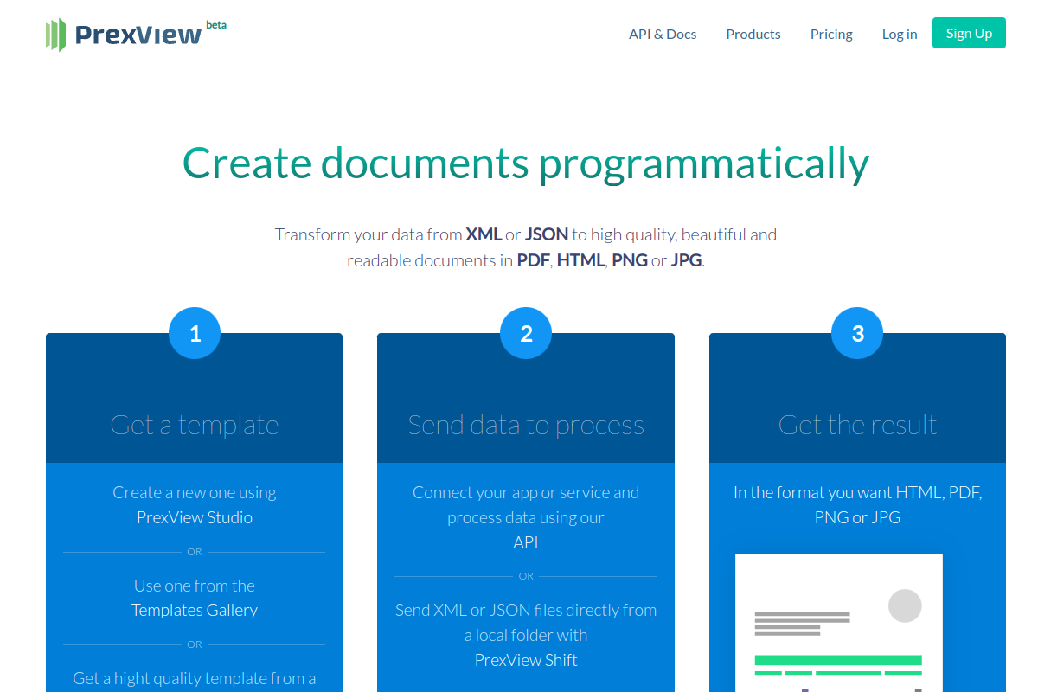Click the bold 'PDF' word in subtitle
This screenshot has height=692, width=1038.
pos(534,260)
